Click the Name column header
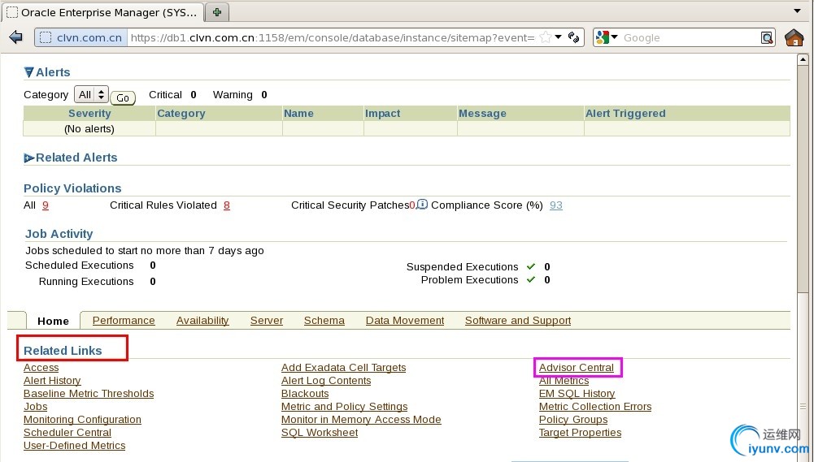Image resolution: width=814 pixels, height=462 pixels. pyautogui.click(x=323, y=113)
